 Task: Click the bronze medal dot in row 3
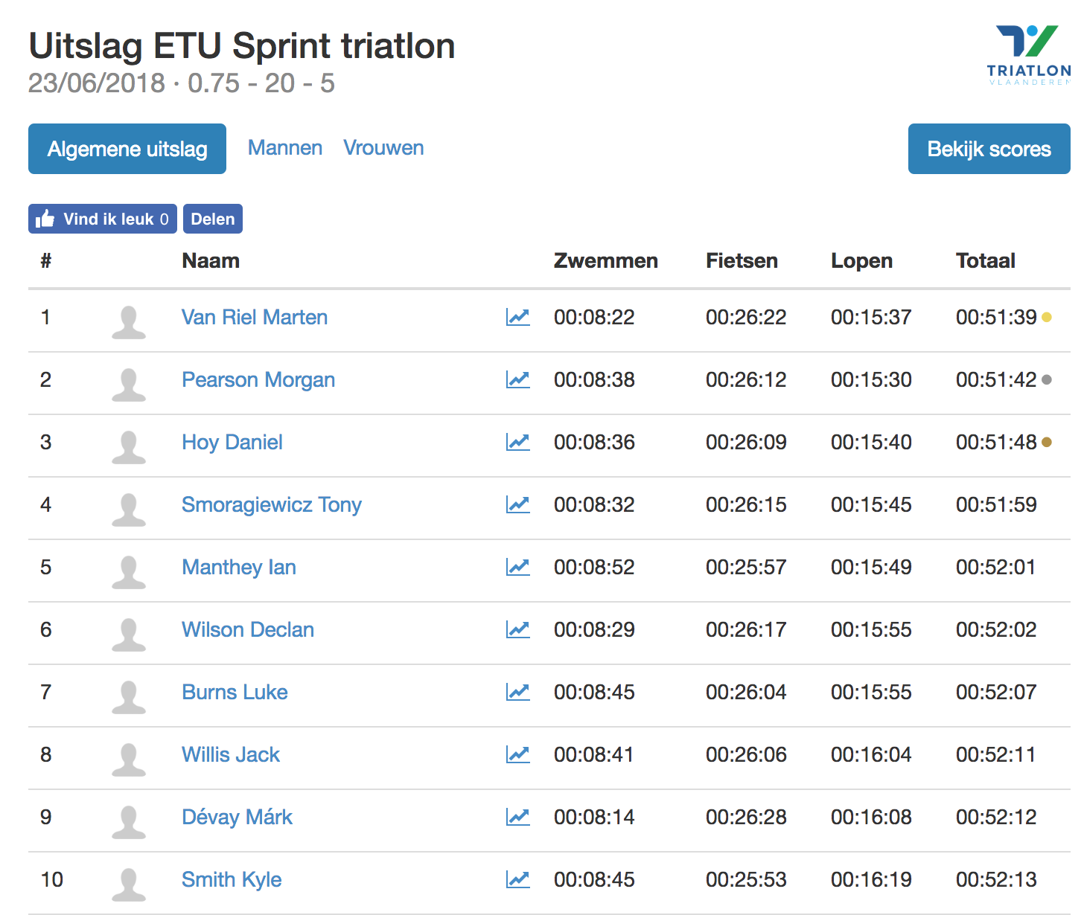click(x=1046, y=443)
